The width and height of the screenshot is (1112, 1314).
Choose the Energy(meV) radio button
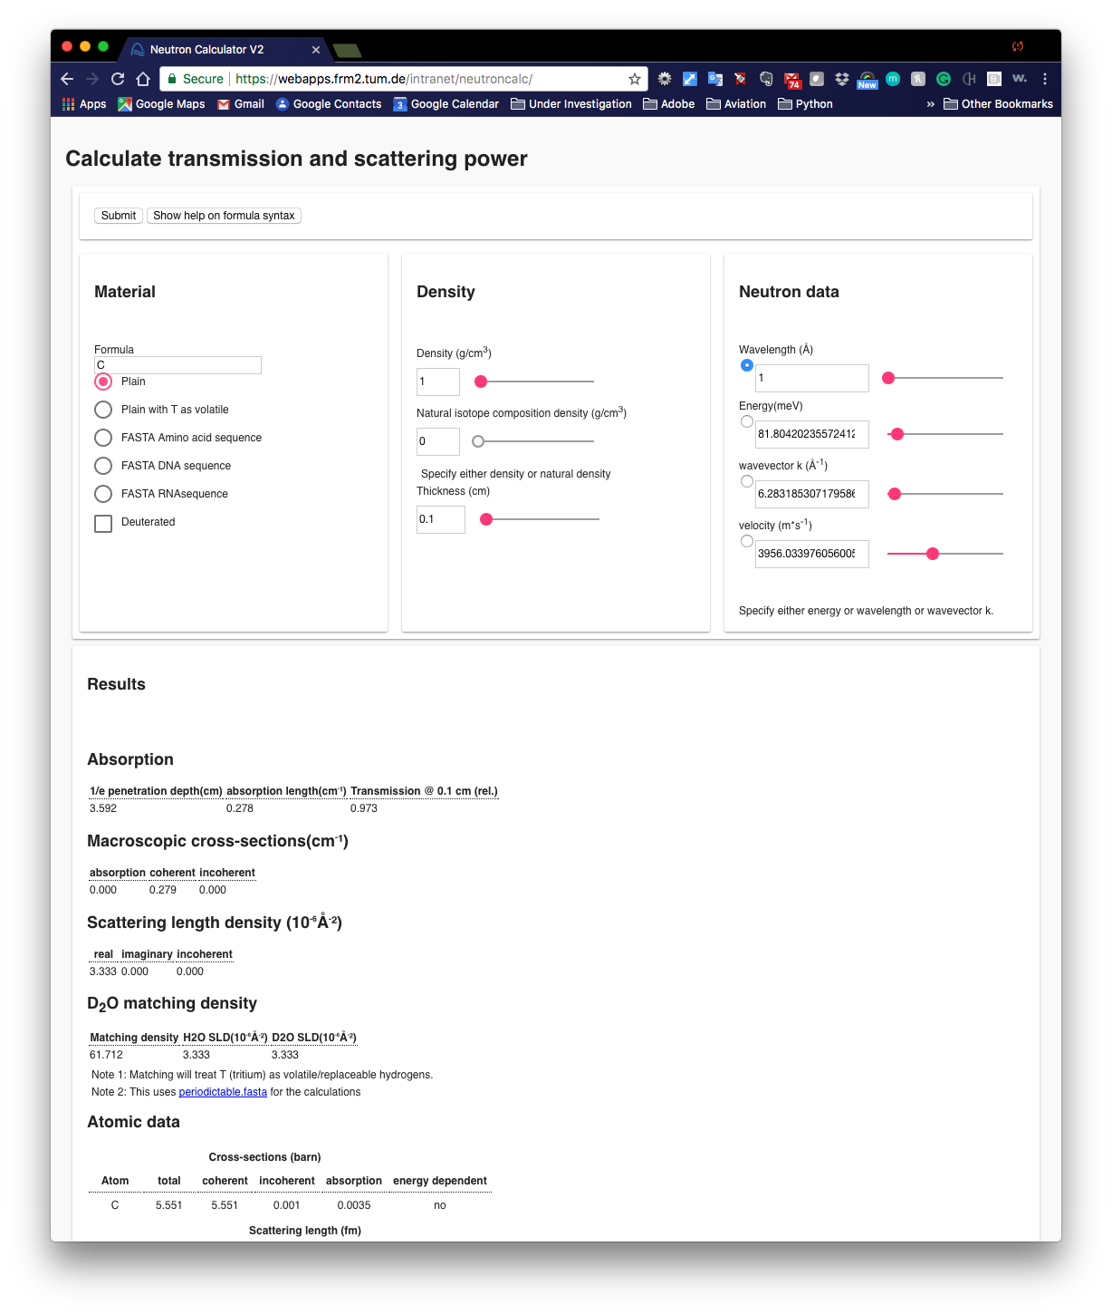tap(747, 421)
